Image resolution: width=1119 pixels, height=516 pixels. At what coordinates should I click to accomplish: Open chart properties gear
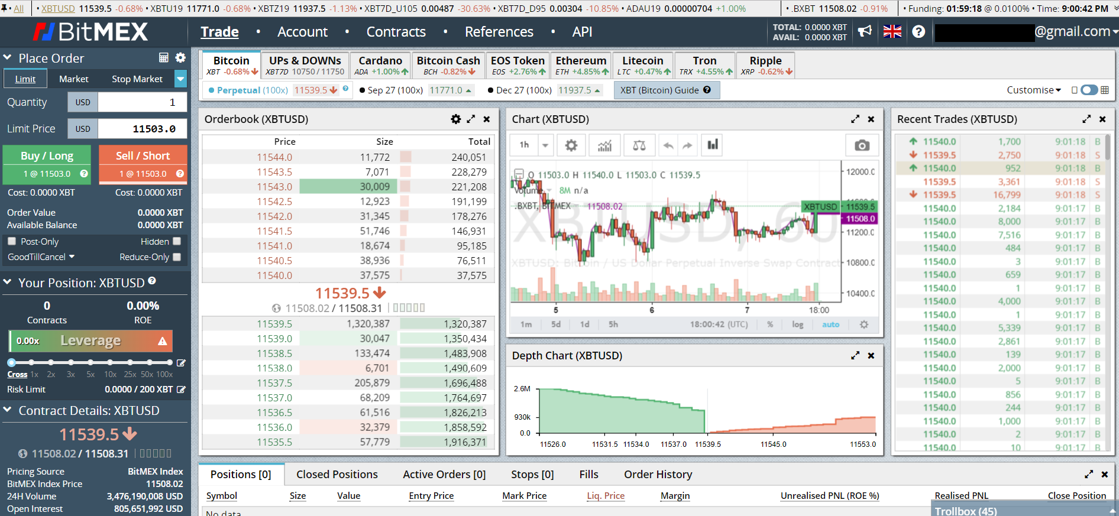(571, 145)
